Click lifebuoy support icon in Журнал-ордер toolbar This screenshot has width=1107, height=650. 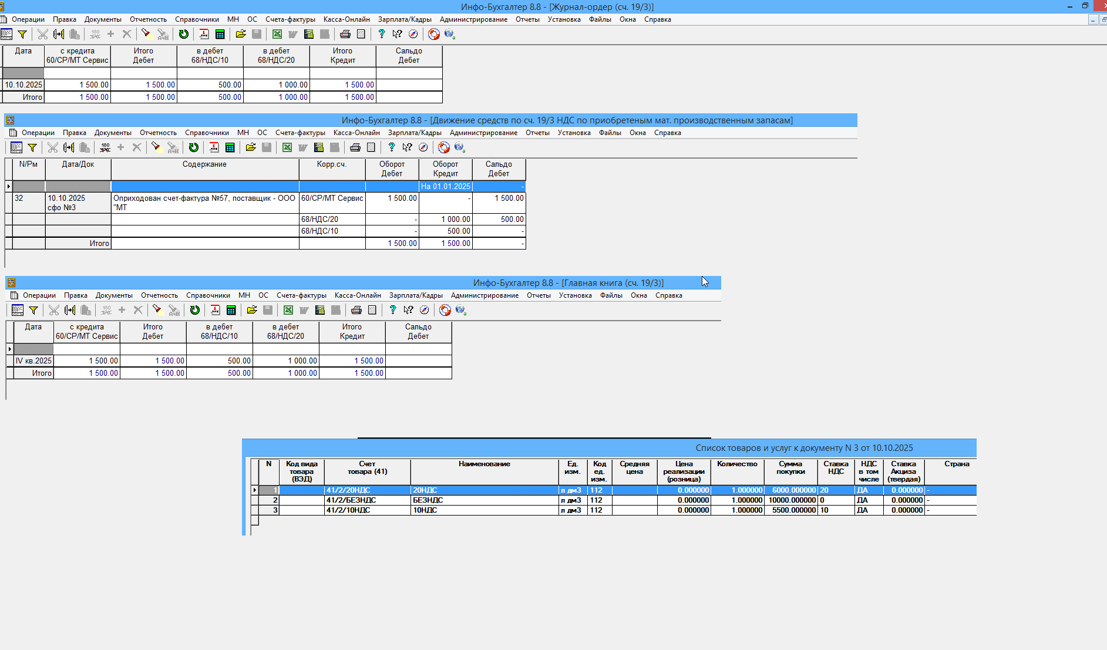coord(433,34)
